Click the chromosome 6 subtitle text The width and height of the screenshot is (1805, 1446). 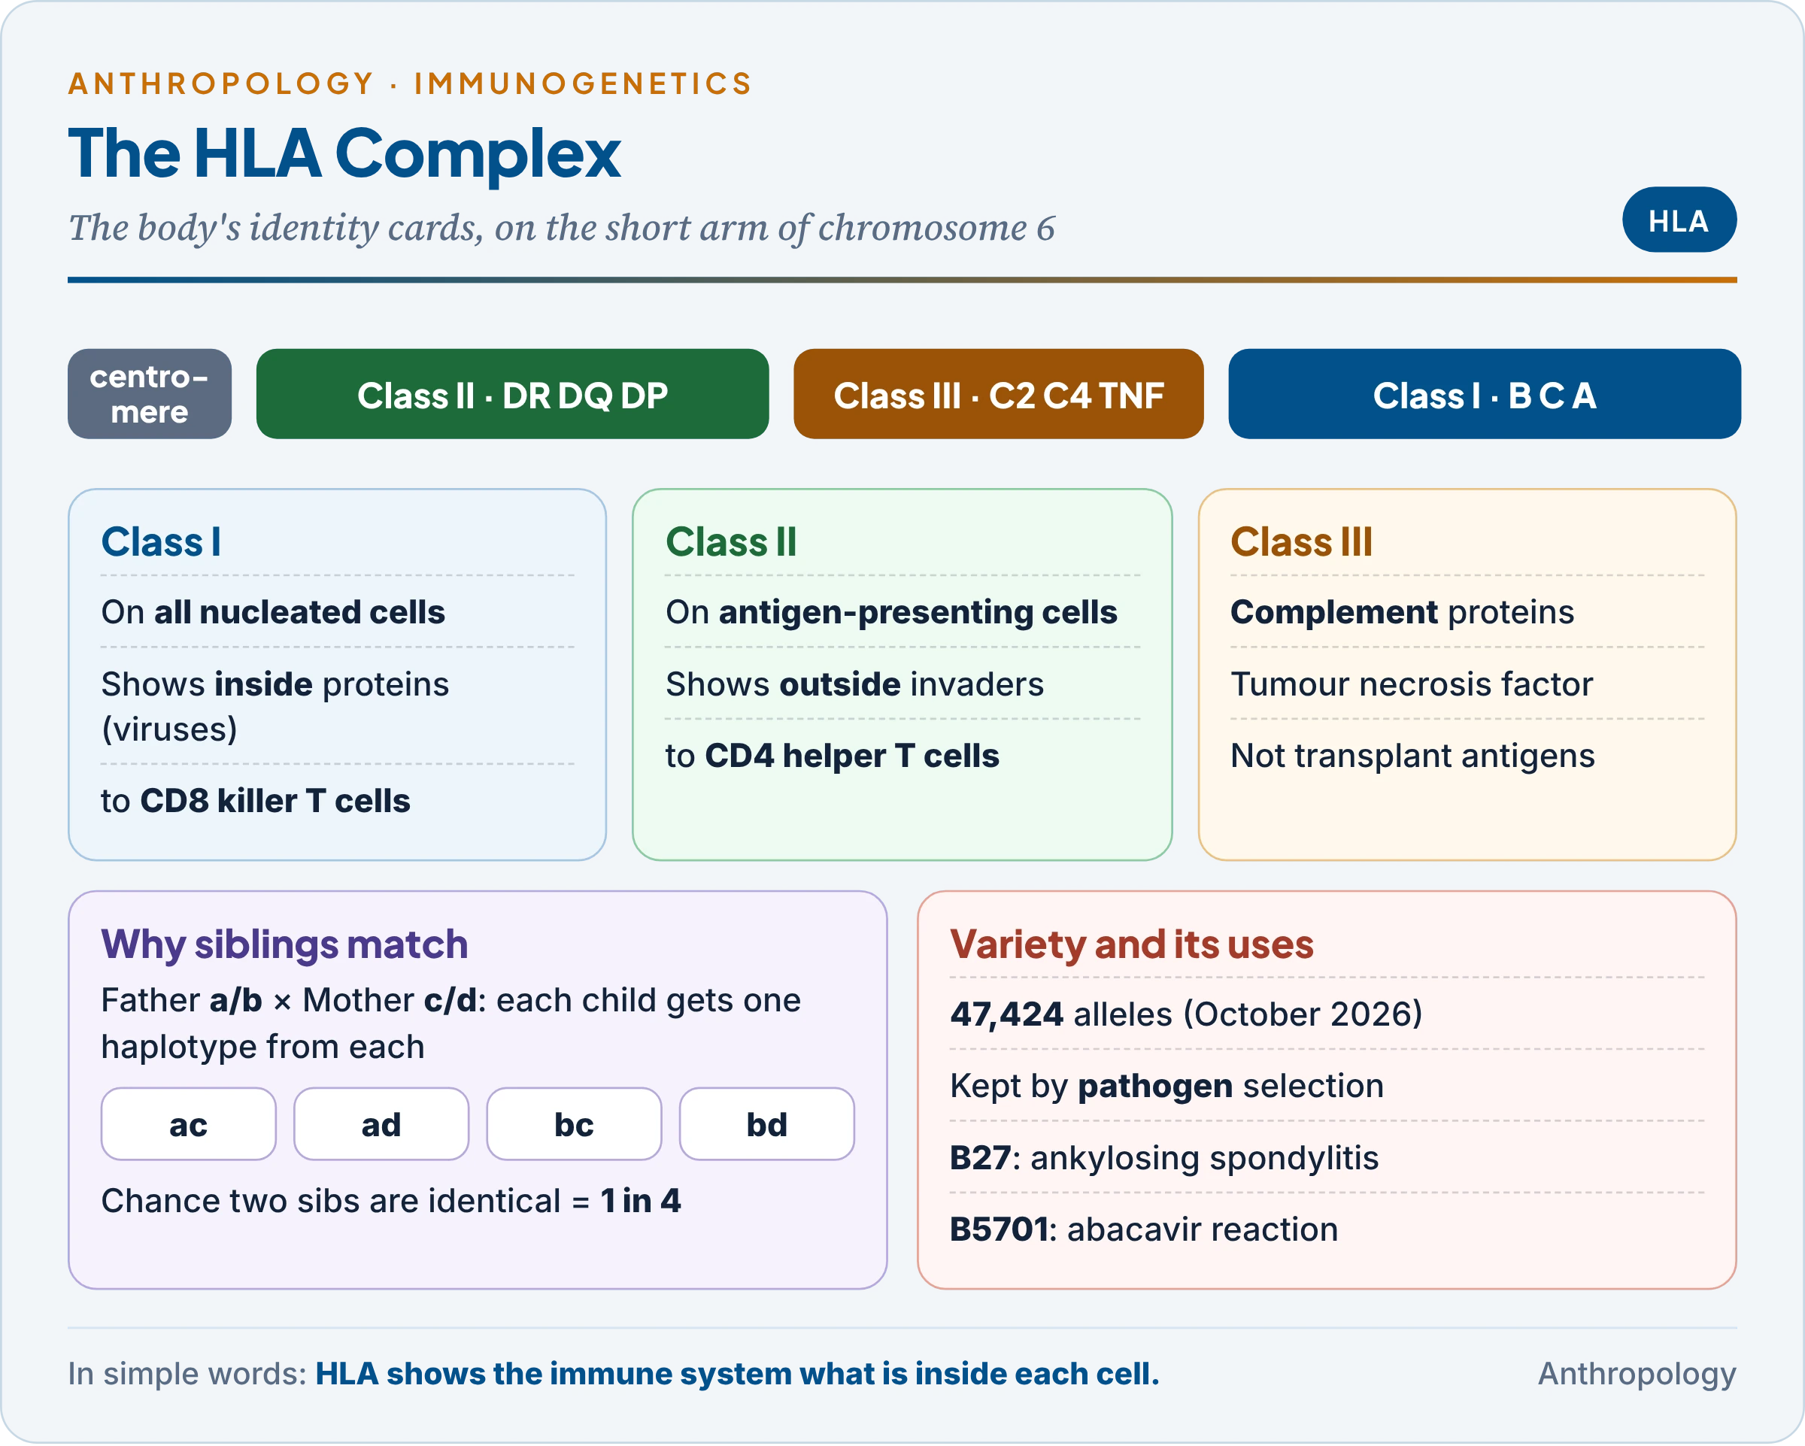[562, 228]
